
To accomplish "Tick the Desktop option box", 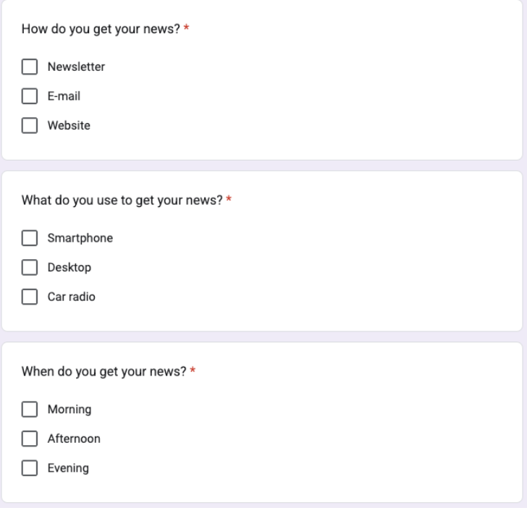I will point(30,268).
